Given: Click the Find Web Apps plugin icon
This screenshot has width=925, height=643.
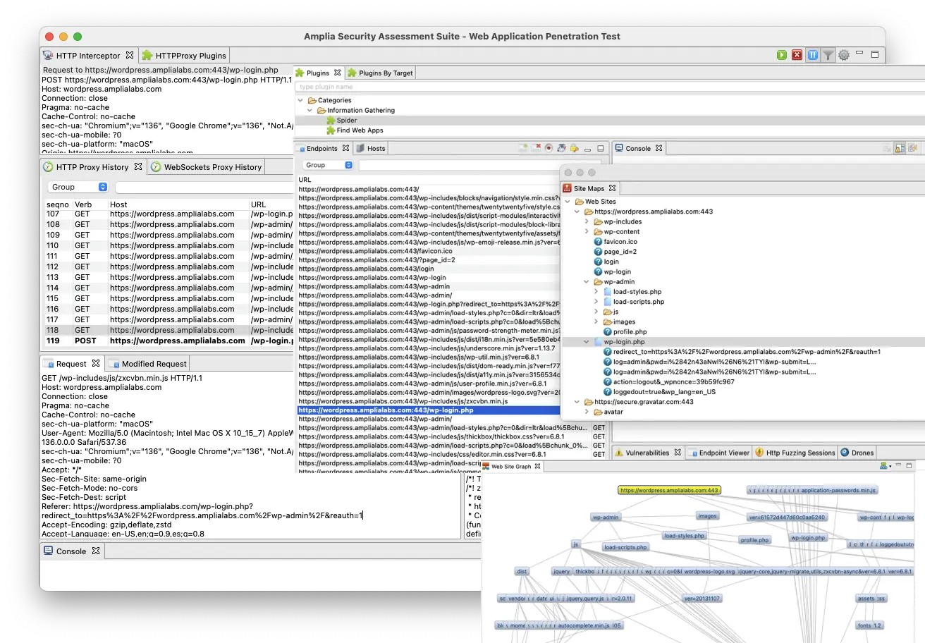Looking at the screenshot, I should point(331,130).
